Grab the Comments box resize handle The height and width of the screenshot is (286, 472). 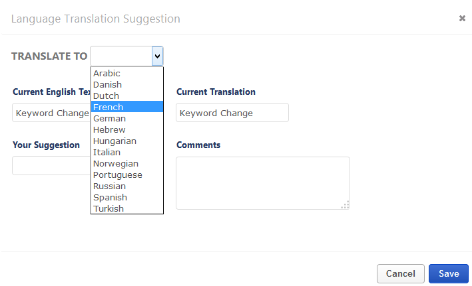[x=346, y=205]
